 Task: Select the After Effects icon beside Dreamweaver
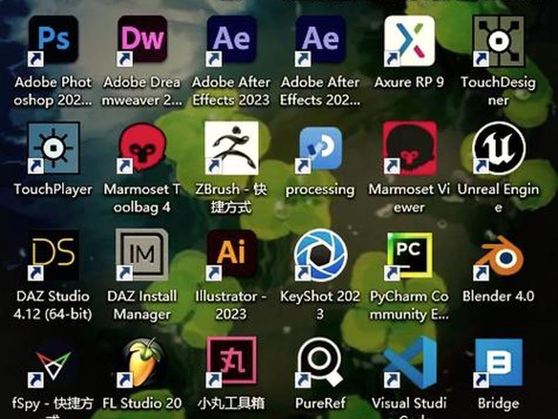coord(232,41)
